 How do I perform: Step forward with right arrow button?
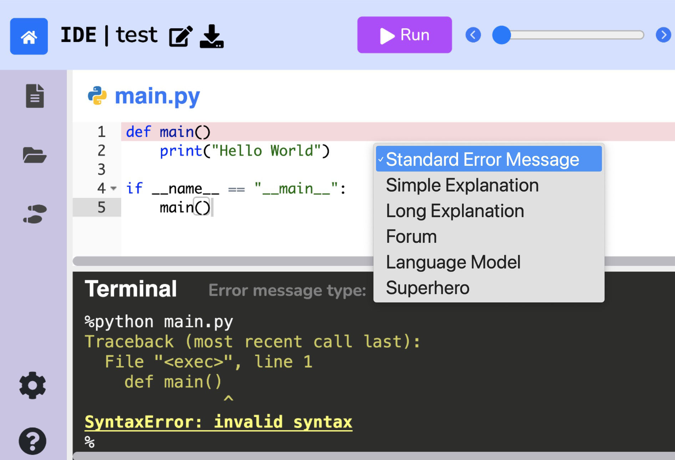click(663, 35)
